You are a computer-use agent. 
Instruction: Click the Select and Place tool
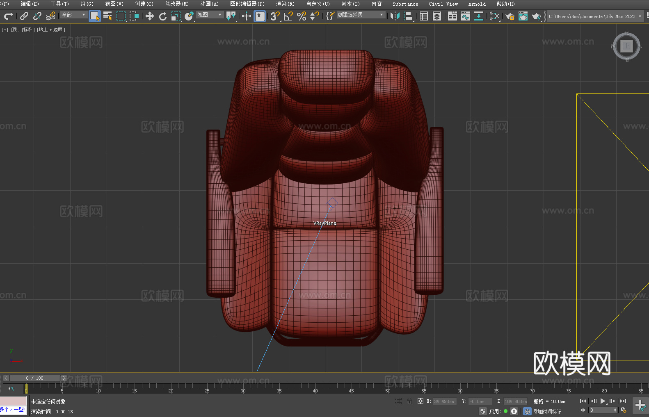click(x=189, y=16)
